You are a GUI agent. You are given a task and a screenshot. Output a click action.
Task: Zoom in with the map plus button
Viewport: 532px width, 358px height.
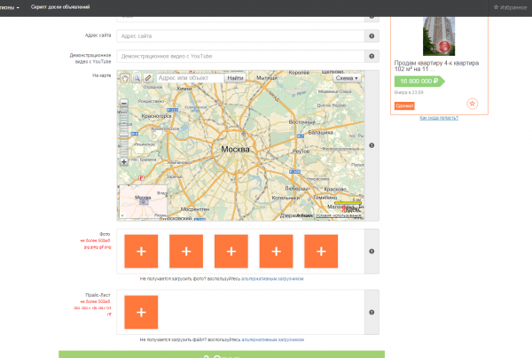(x=124, y=162)
